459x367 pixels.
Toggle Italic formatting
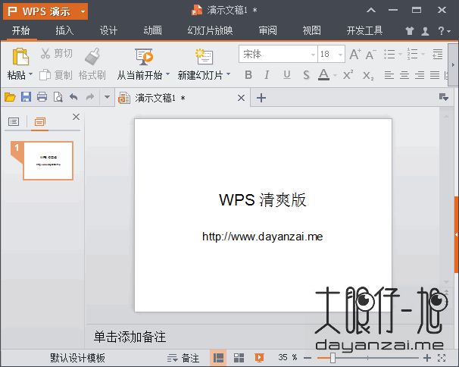tap(267, 75)
